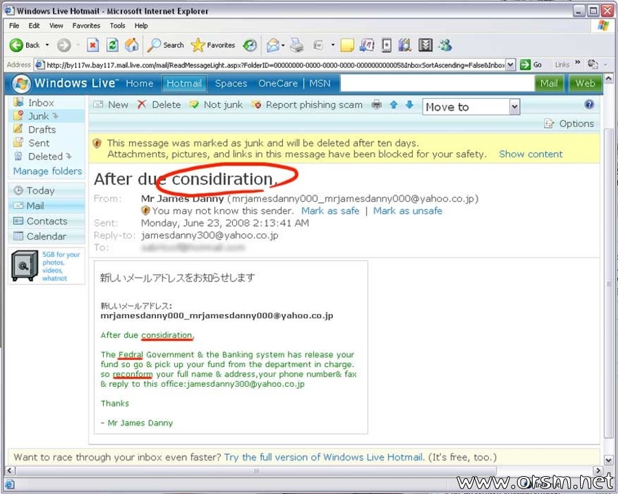The height and width of the screenshot is (494, 618).
Task: Open message Options
Action: (x=569, y=124)
